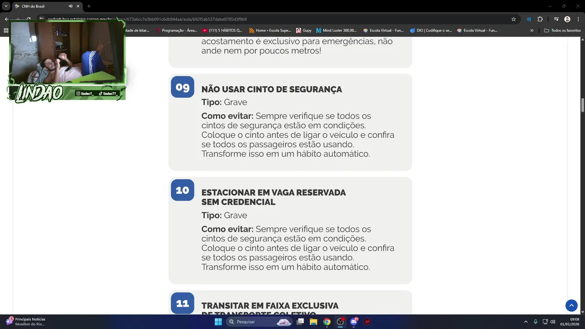585x329 pixels.
Task: Click 'Tipo: Grave' under item 10
Action: point(224,215)
